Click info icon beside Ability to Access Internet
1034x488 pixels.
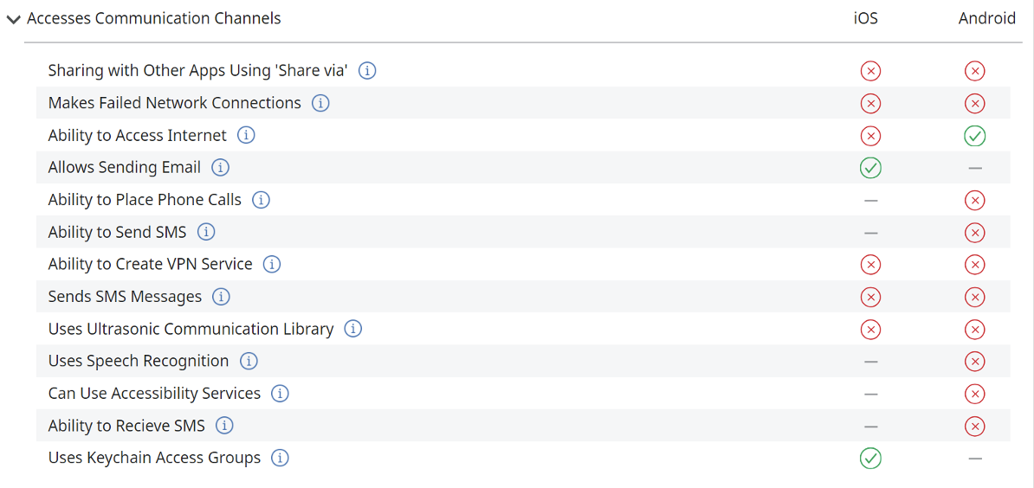tap(246, 135)
